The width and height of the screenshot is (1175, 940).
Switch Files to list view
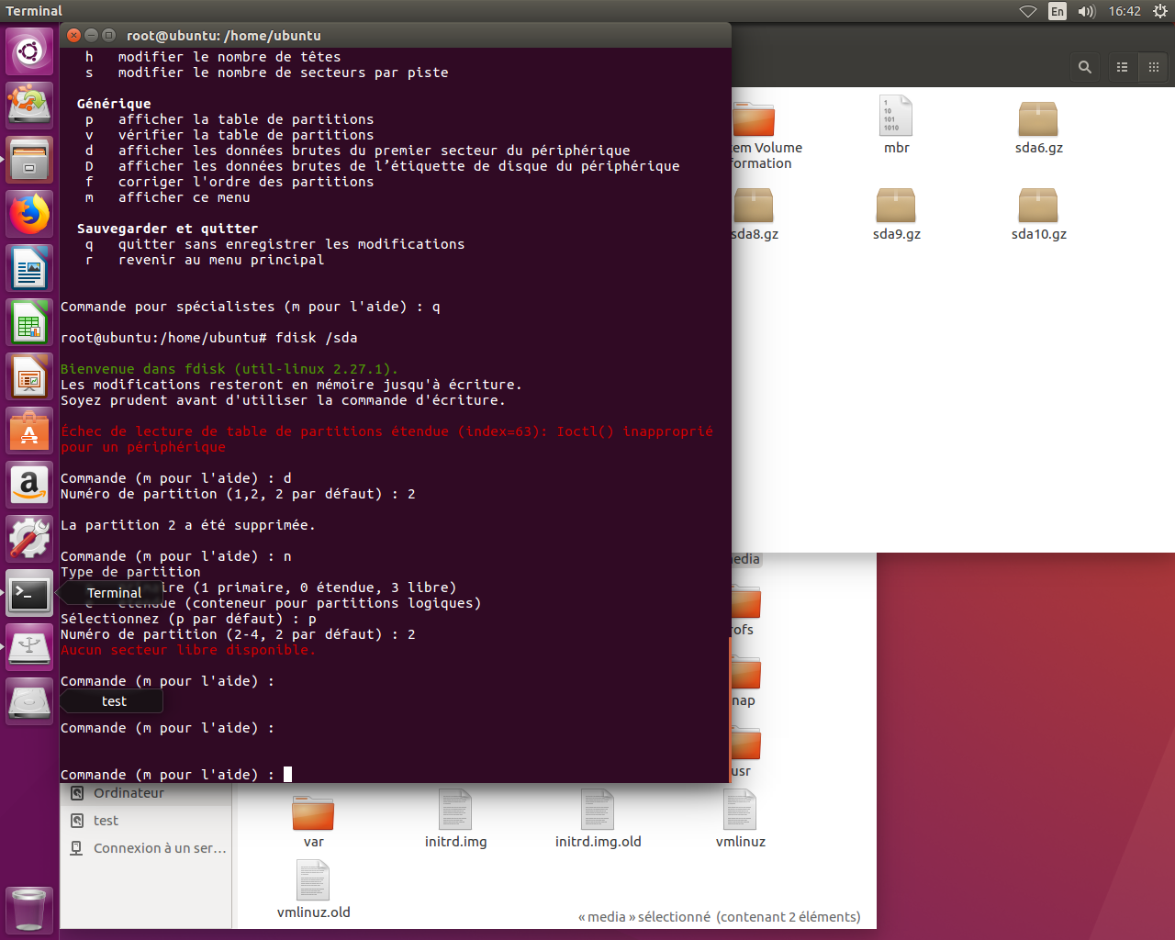(x=1122, y=67)
